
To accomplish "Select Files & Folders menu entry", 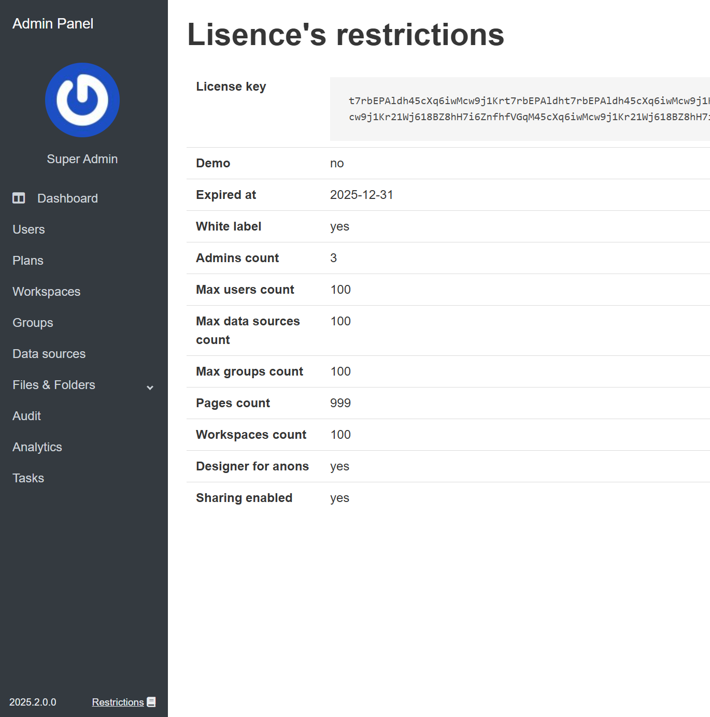I will (x=54, y=385).
